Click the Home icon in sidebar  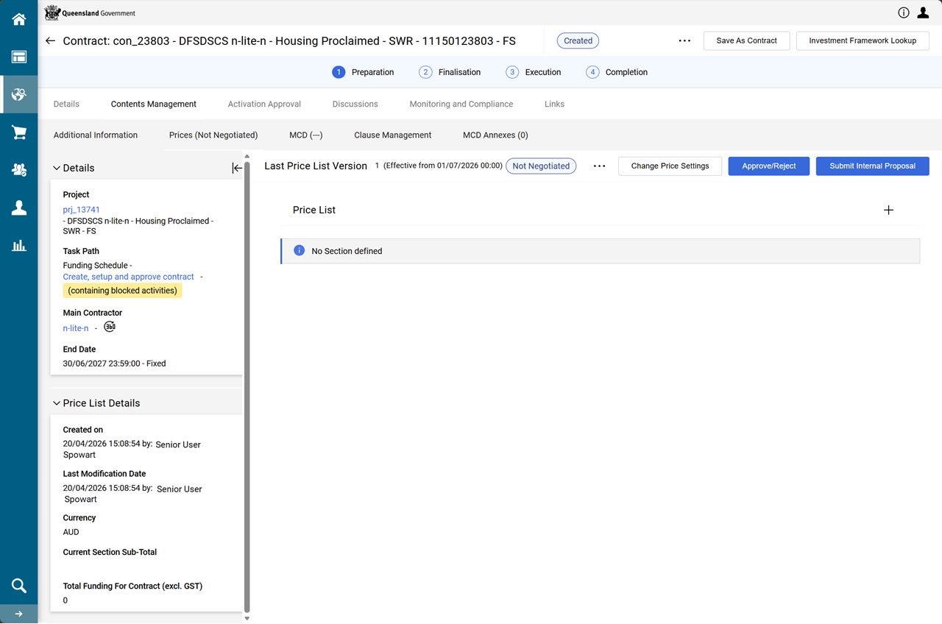coord(19,20)
